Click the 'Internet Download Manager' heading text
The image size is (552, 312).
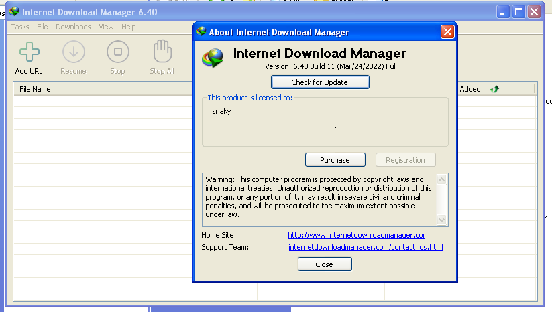[x=319, y=54]
